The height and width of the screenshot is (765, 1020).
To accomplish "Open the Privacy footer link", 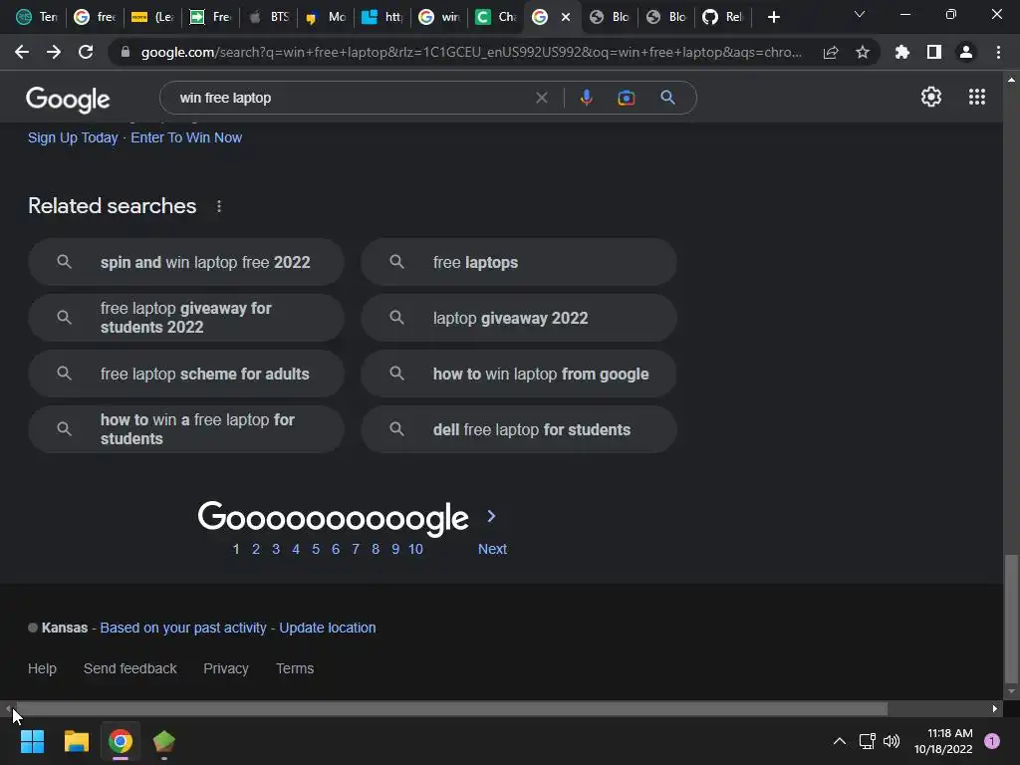I will click(x=226, y=668).
